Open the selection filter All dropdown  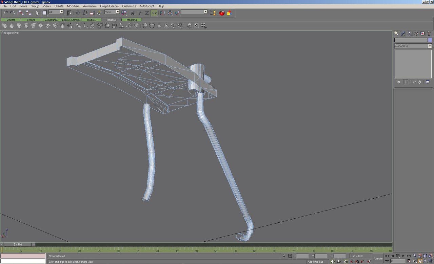[x=56, y=12]
